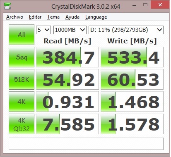This screenshot has height=157, width=171.
Task: Open the Archivo menu
Action: 14,17
